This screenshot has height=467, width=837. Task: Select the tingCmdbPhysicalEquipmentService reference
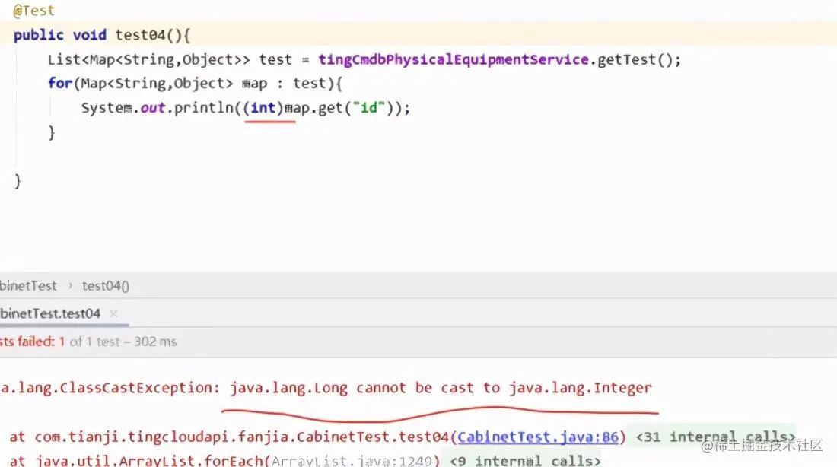pos(454,59)
